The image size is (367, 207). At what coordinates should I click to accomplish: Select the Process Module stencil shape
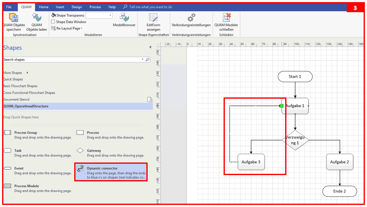click(x=8, y=186)
